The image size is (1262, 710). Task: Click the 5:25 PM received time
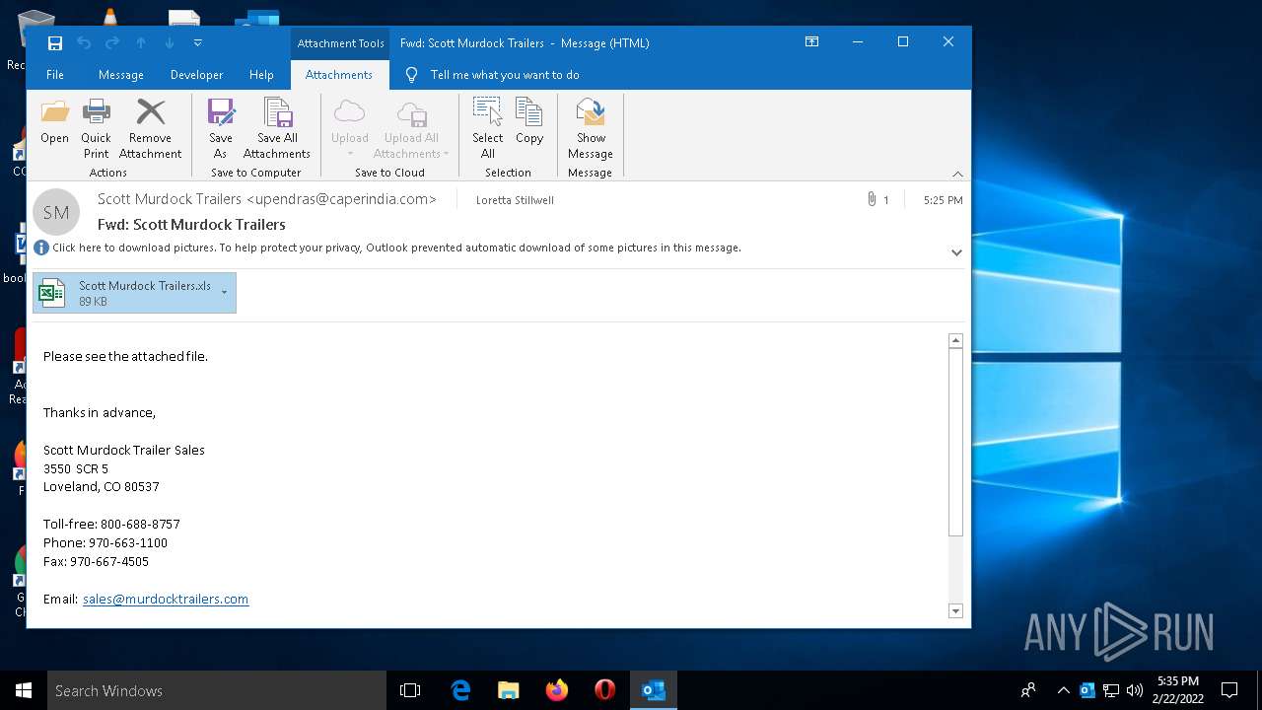pos(943,200)
